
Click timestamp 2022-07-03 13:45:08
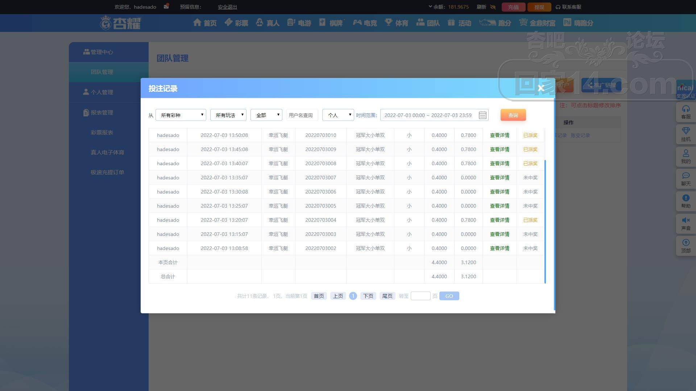click(224, 149)
